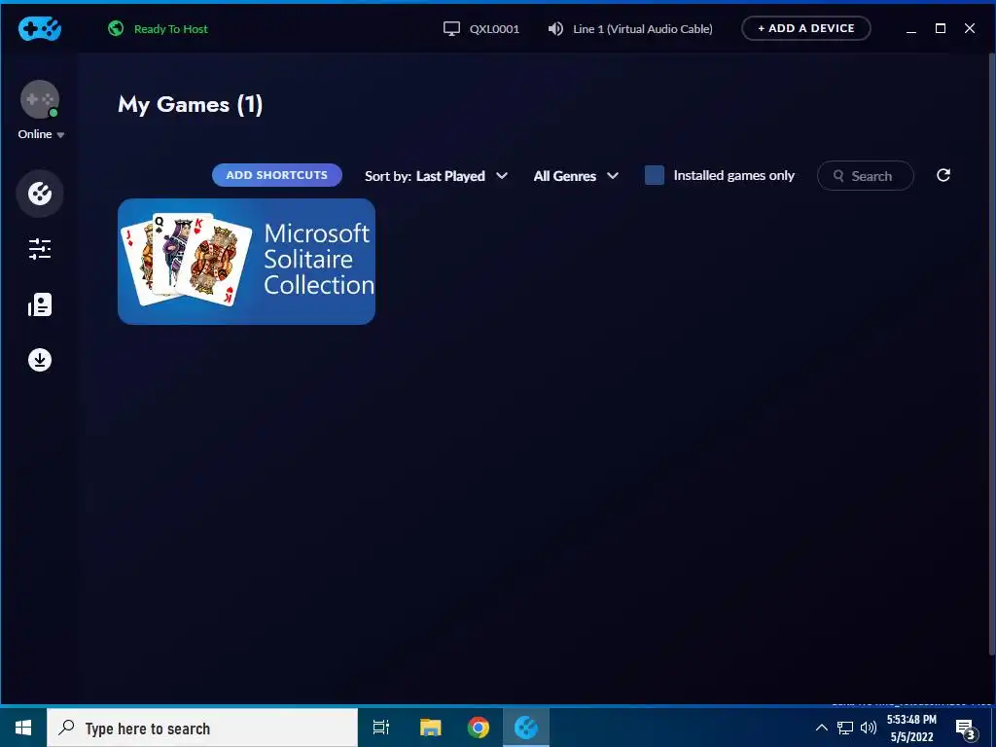
Task: Open Google Chrome from the taskbar
Action: 479,728
